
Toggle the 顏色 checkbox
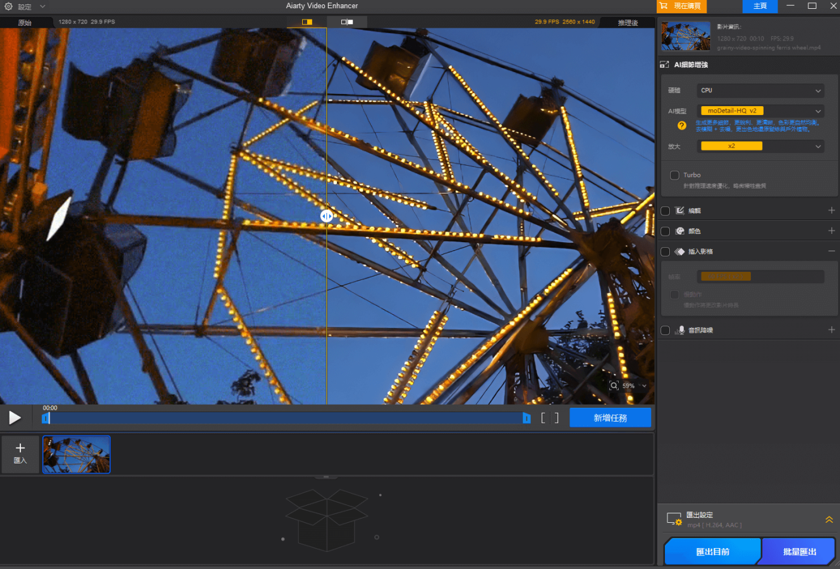coord(665,231)
